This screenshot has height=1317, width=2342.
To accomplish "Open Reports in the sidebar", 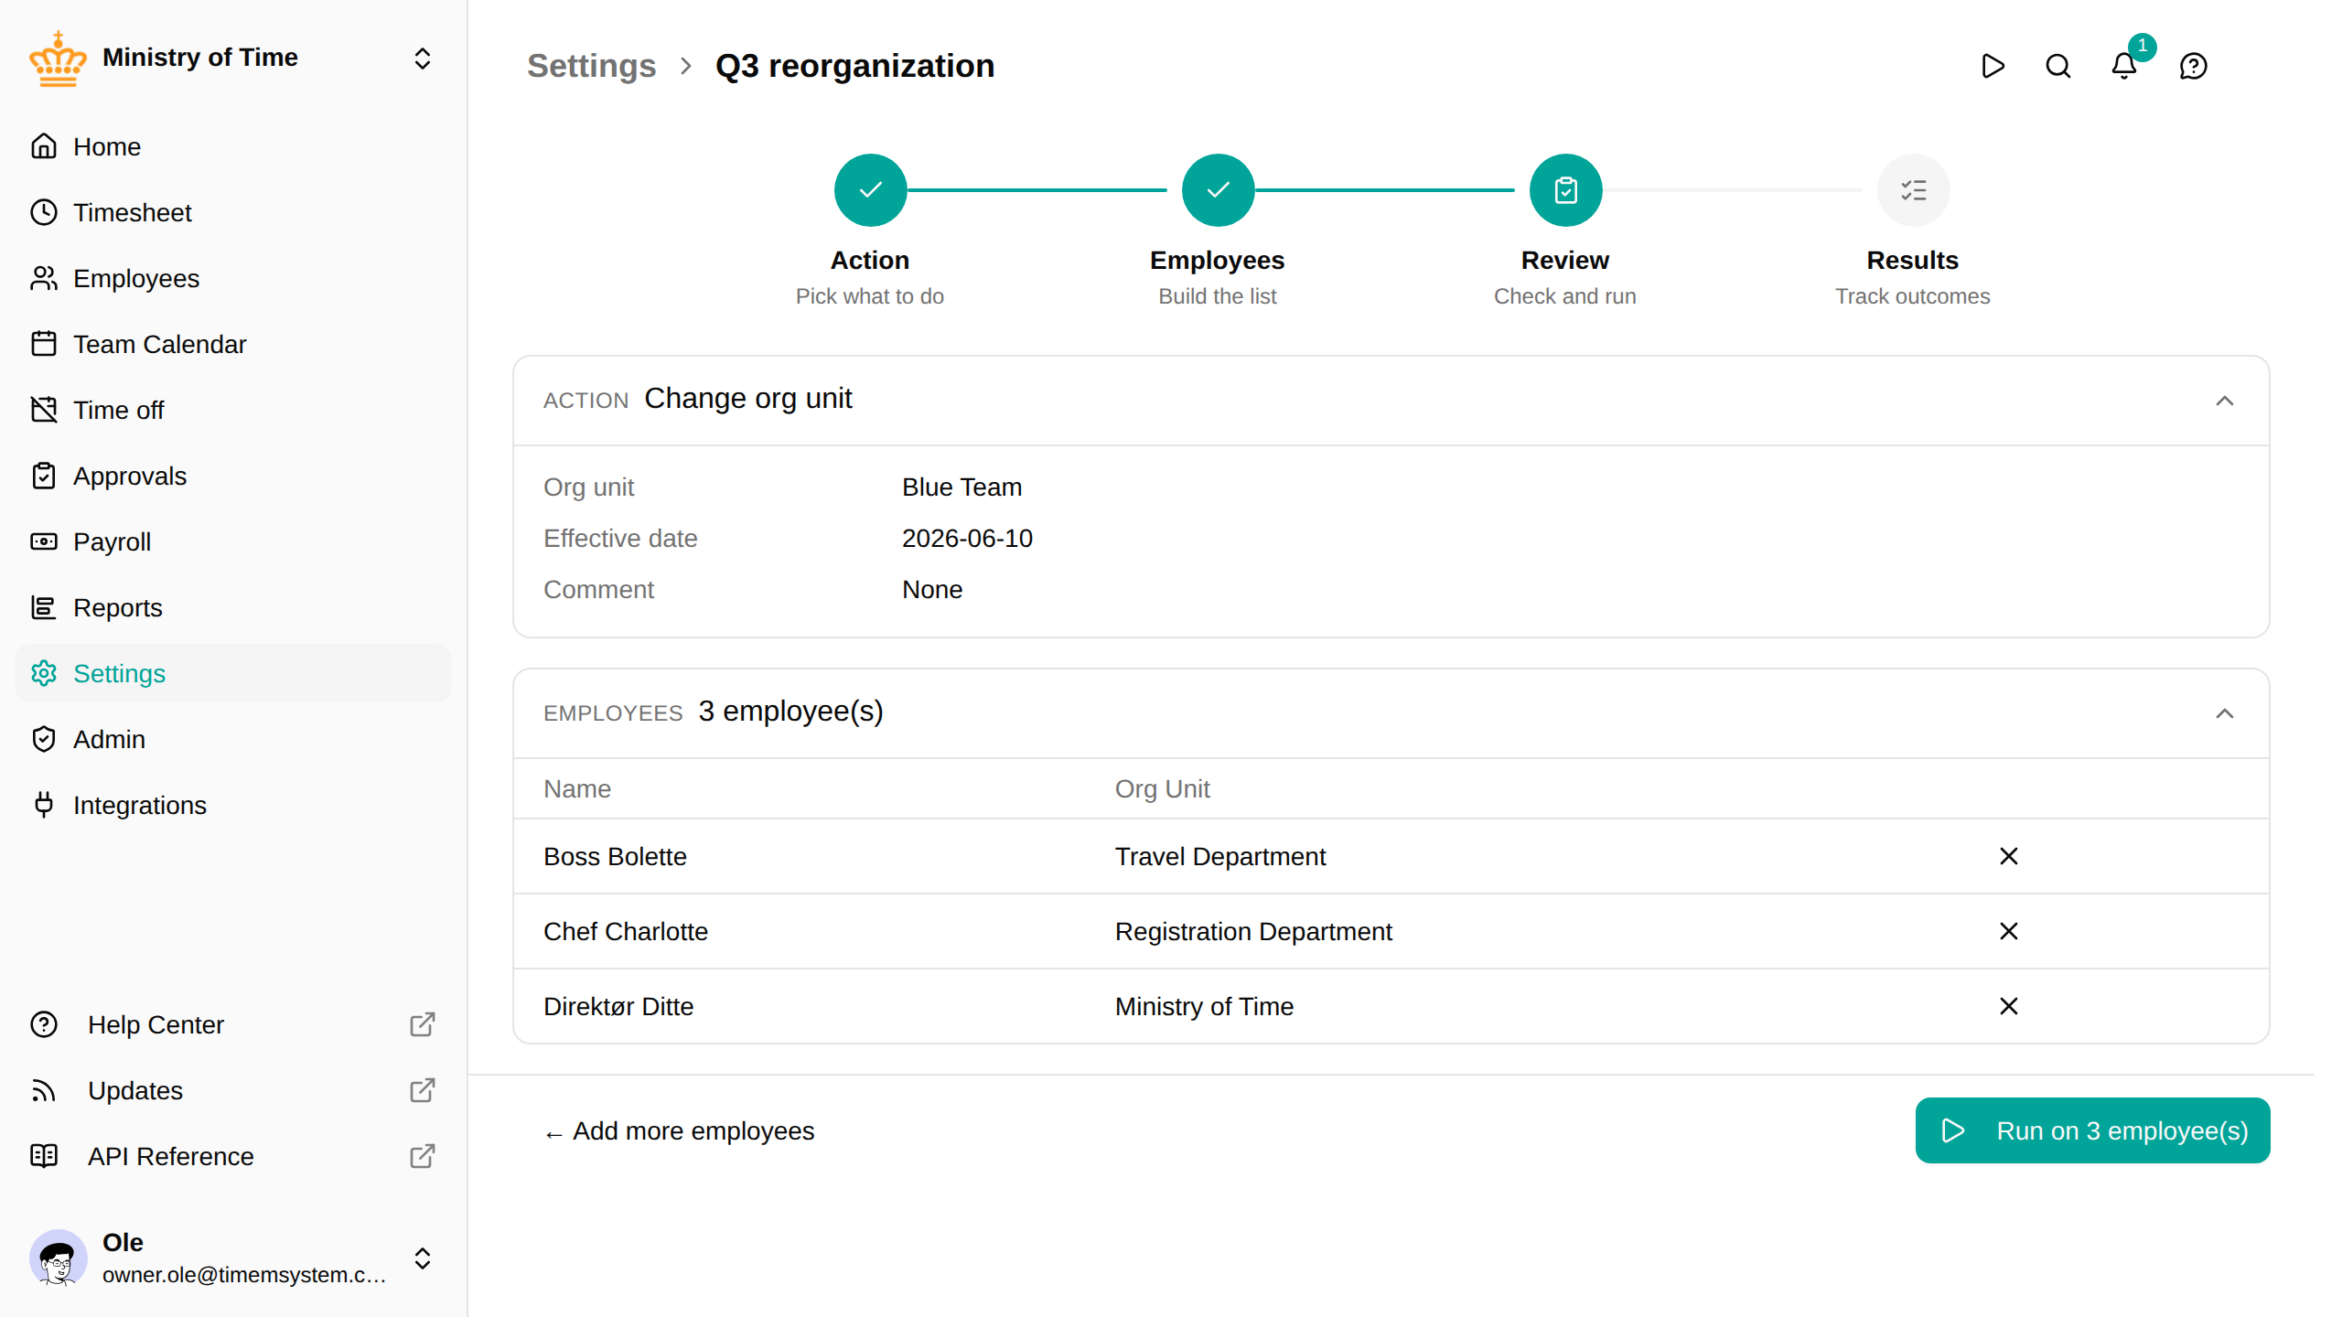I will (x=233, y=607).
